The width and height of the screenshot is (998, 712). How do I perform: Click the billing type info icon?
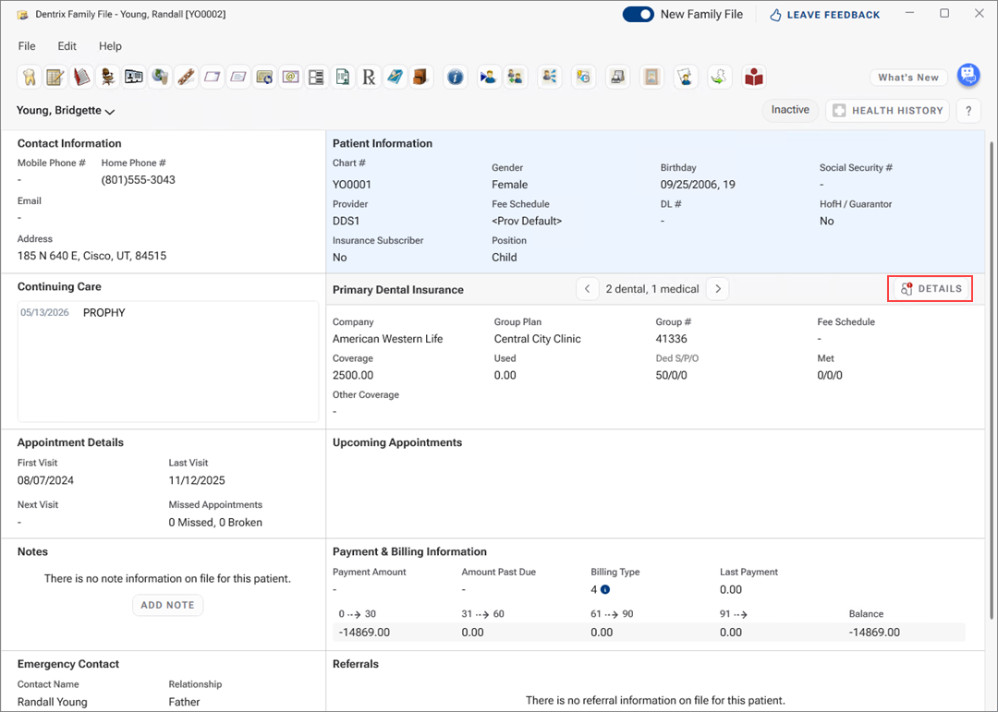click(x=605, y=589)
